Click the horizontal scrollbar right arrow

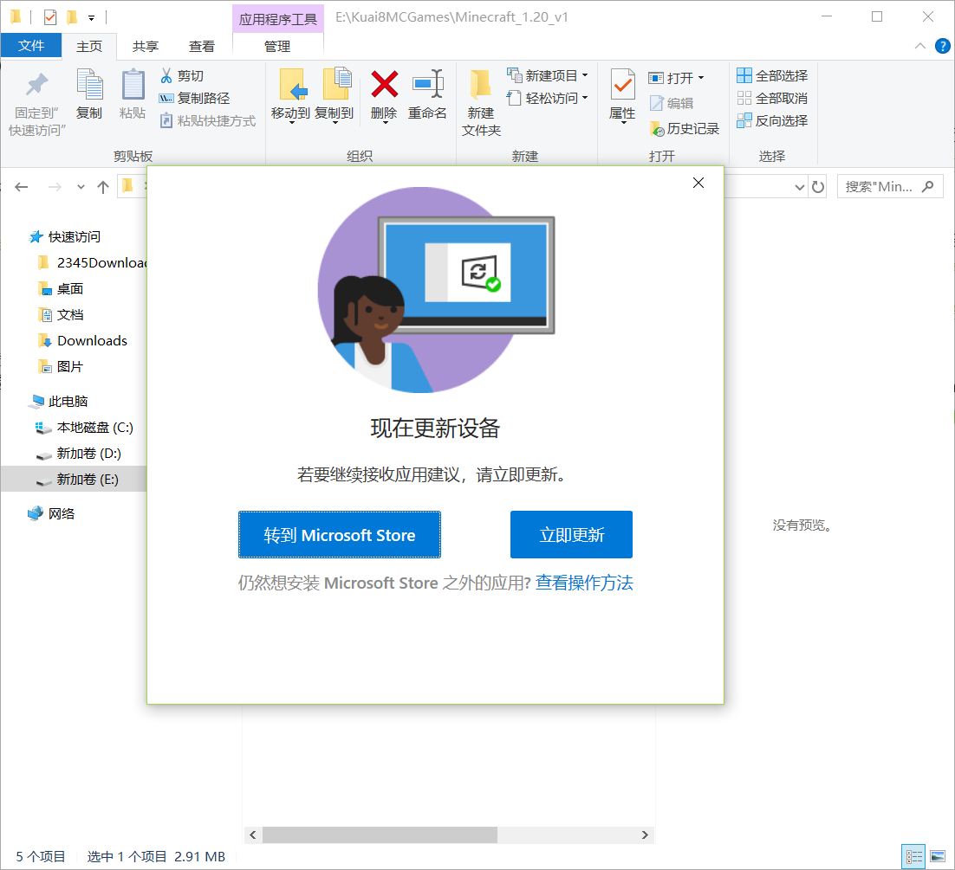[645, 835]
